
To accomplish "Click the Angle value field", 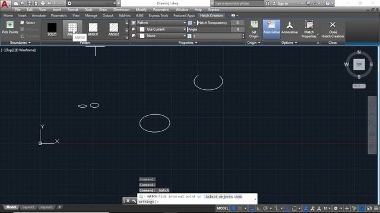I will coord(237,29).
